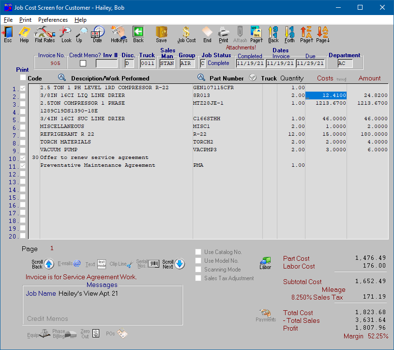The image size is (394, 350).
Task: Open the Job Cost tool
Action: [186, 34]
